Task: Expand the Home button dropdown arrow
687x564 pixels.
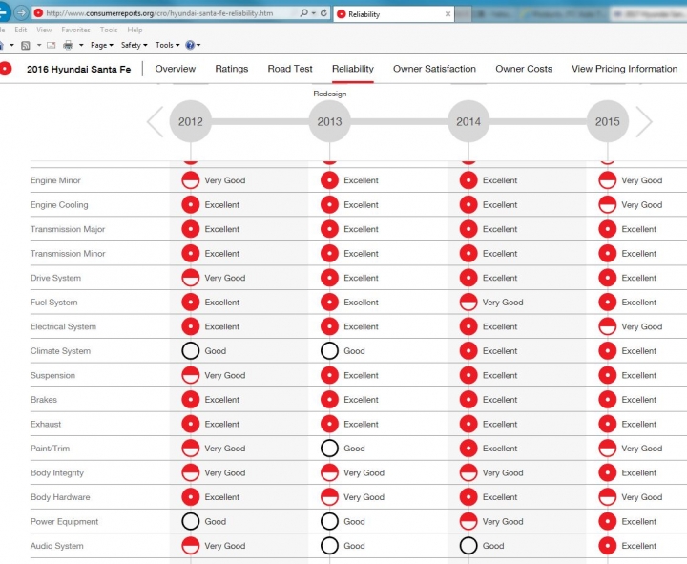Action: tap(11, 45)
